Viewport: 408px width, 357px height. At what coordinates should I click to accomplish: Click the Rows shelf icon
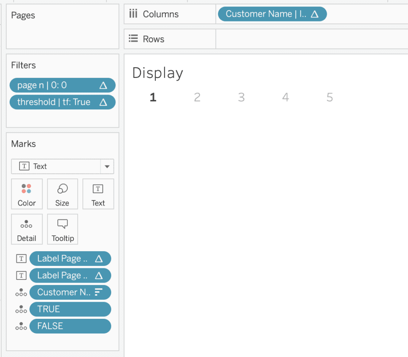point(133,39)
